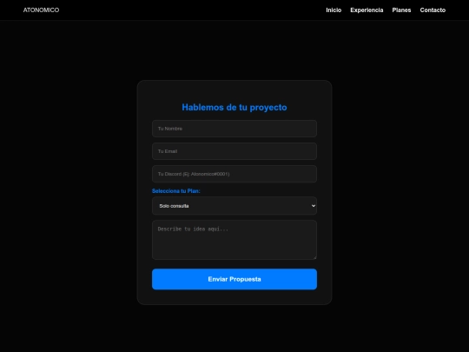This screenshot has height=352, width=469.
Task: Focus the Tu Discord input field
Action: tap(234, 174)
